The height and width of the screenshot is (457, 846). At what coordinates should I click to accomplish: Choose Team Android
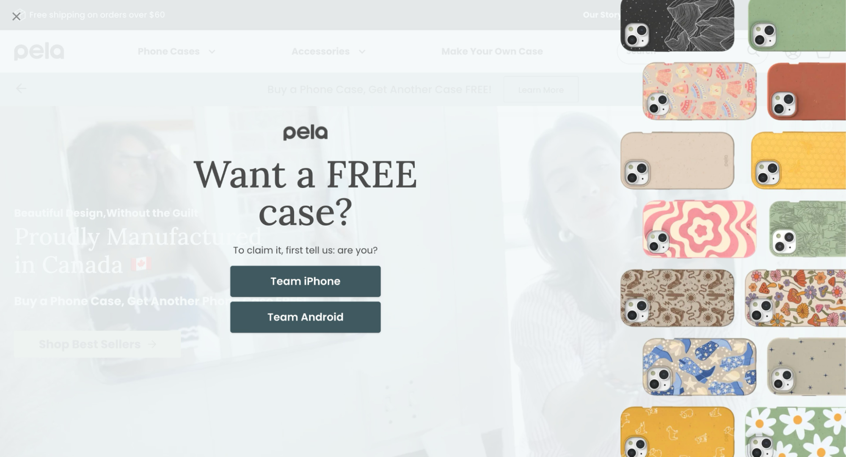pos(305,317)
